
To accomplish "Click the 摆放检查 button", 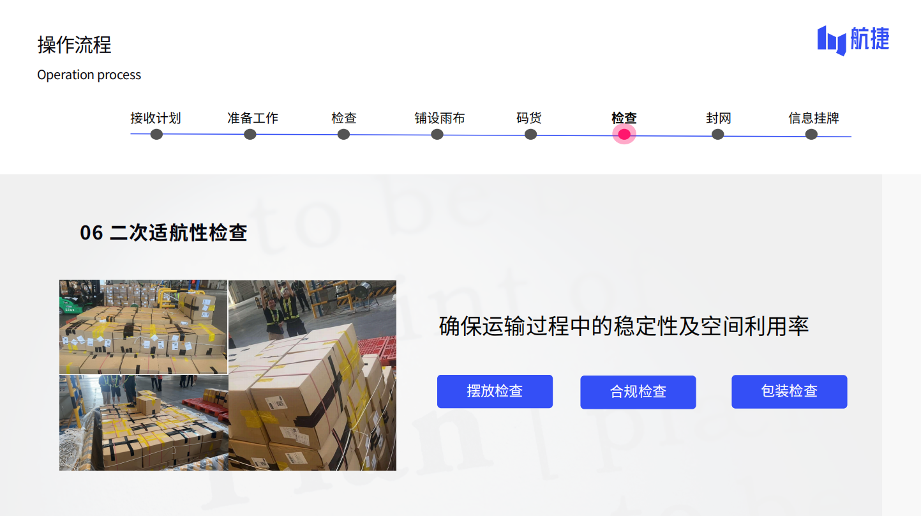I will tap(495, 391).
